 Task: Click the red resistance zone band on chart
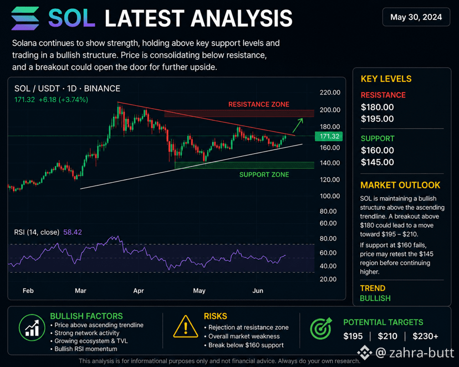click(239, 113)
